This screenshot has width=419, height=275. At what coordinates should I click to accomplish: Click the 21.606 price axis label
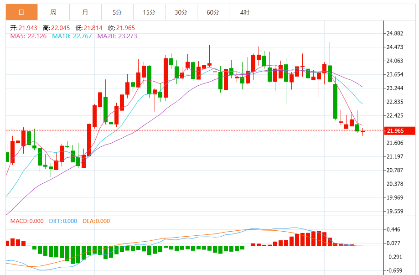(395, 143)
